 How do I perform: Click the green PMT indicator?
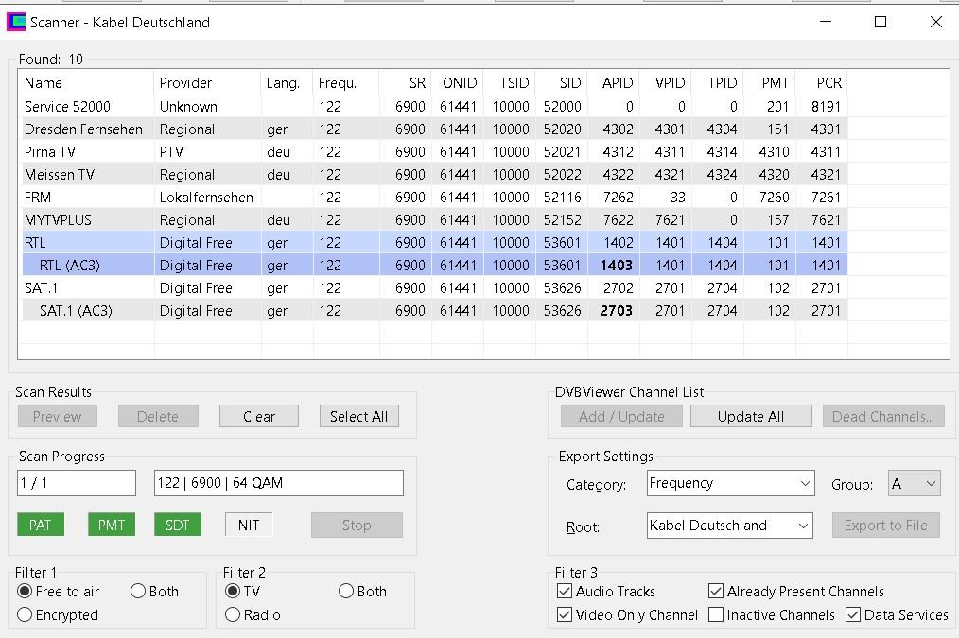coord(112,525)
